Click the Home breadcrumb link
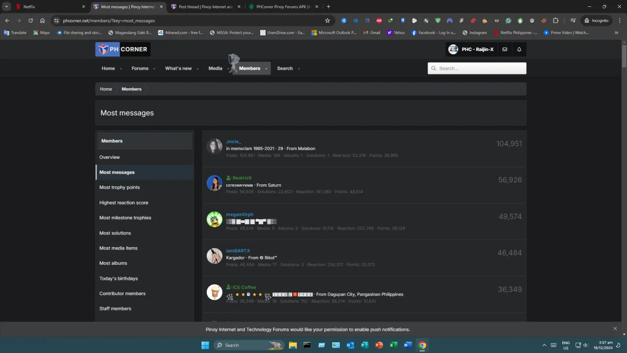The height and width of the screenshot is (353, 627). pyautogui.click(x=106, y=89)
